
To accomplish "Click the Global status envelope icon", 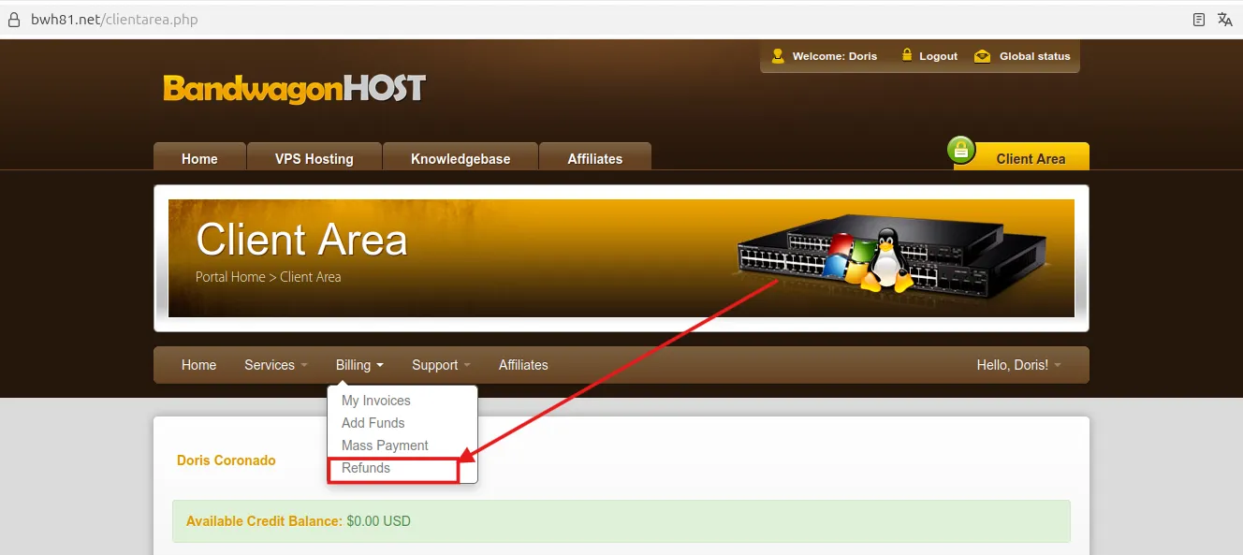I will 982,56.
